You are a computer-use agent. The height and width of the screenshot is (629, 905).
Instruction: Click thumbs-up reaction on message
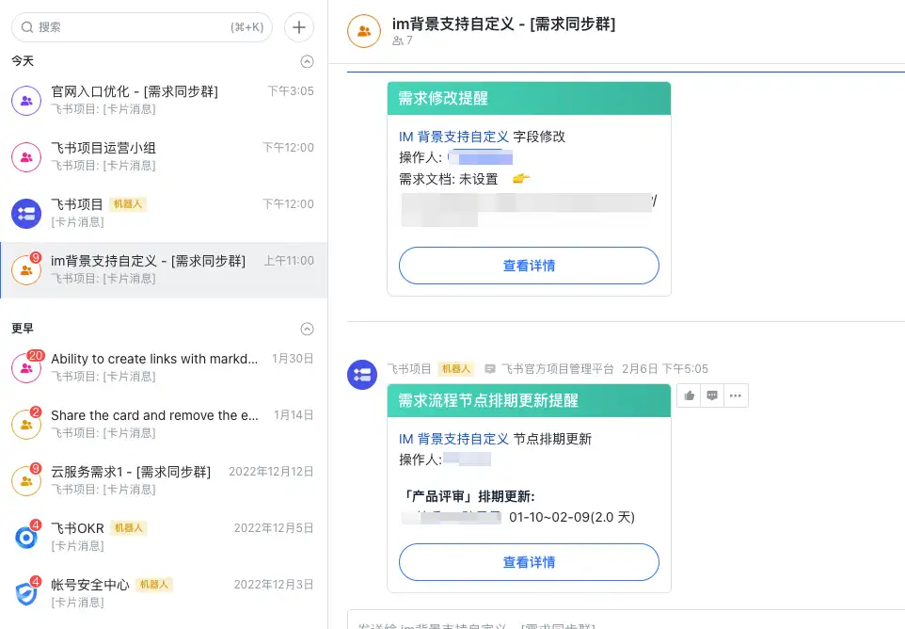[690, 395]
